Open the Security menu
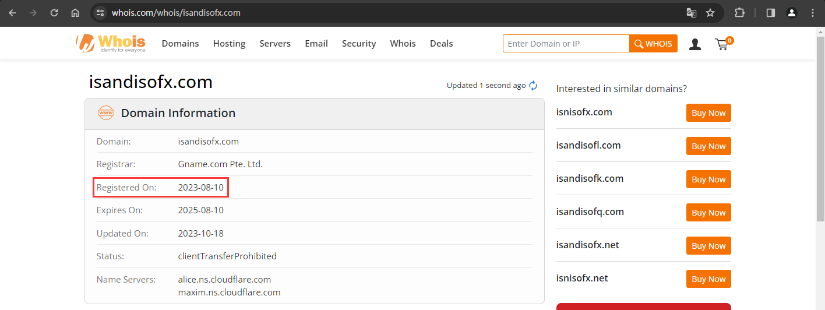 click(x=359, y=44)
